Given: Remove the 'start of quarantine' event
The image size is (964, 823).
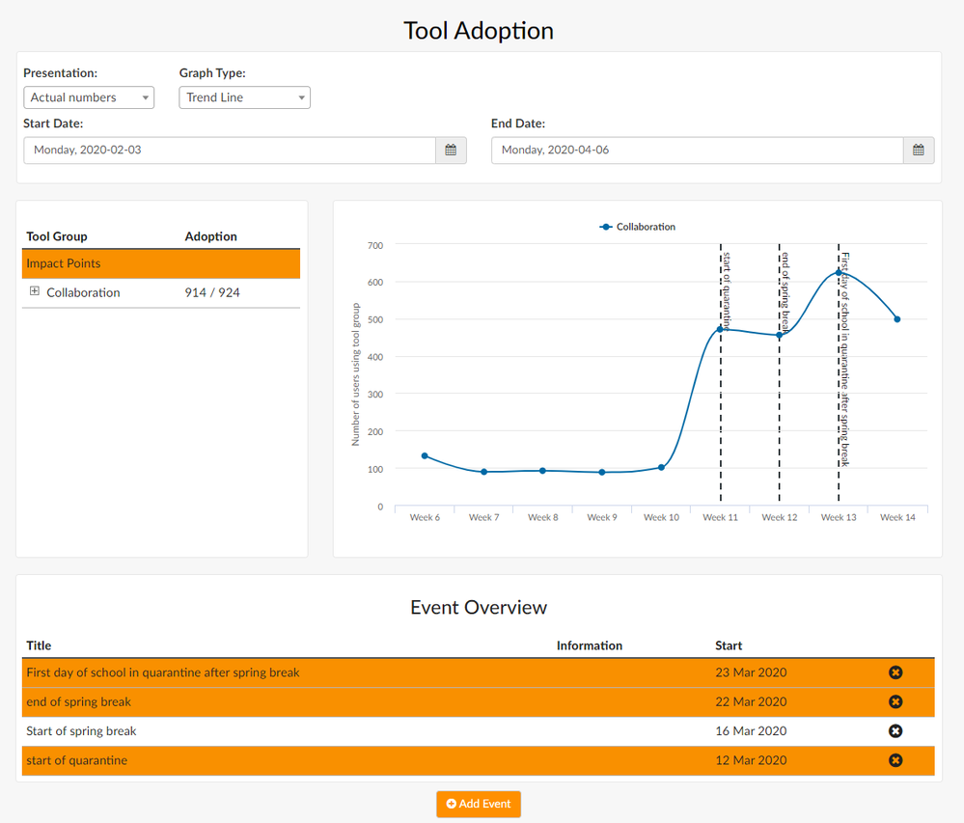Looking at the screenshot, I should [x=895, y=760].
